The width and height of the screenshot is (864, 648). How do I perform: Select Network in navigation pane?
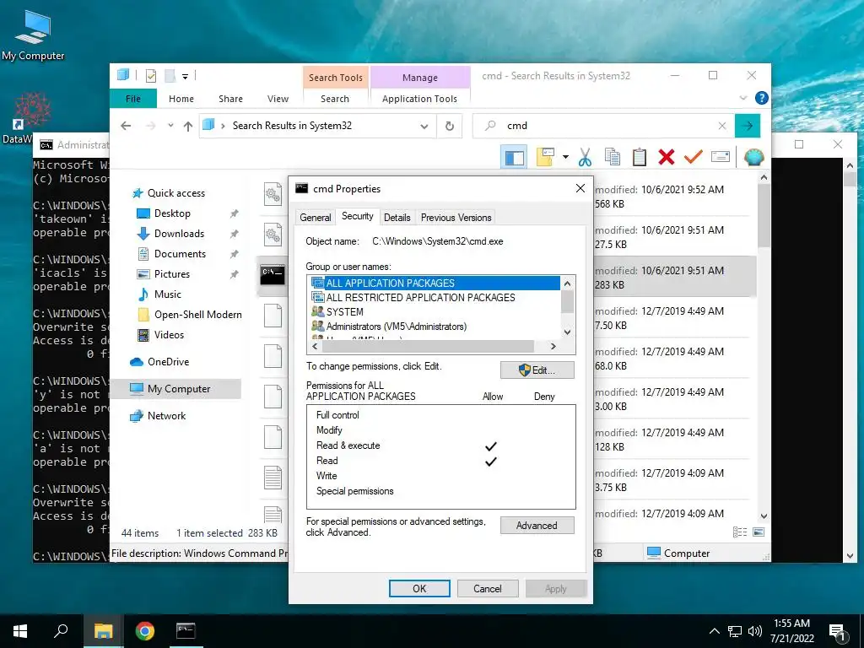pos(166,416)
